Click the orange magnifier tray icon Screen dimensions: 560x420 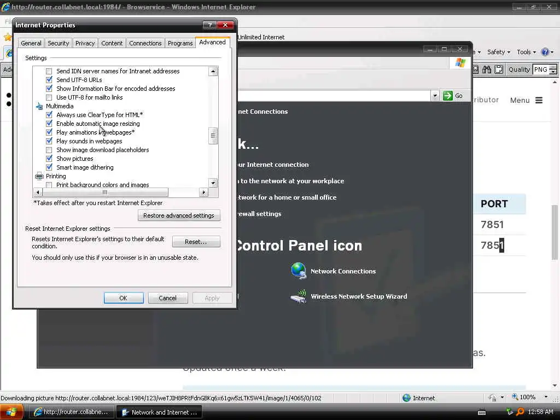tap(521, 412)
